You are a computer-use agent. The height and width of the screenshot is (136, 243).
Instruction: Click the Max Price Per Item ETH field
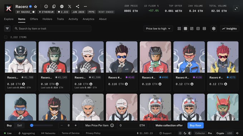[132, 125]
